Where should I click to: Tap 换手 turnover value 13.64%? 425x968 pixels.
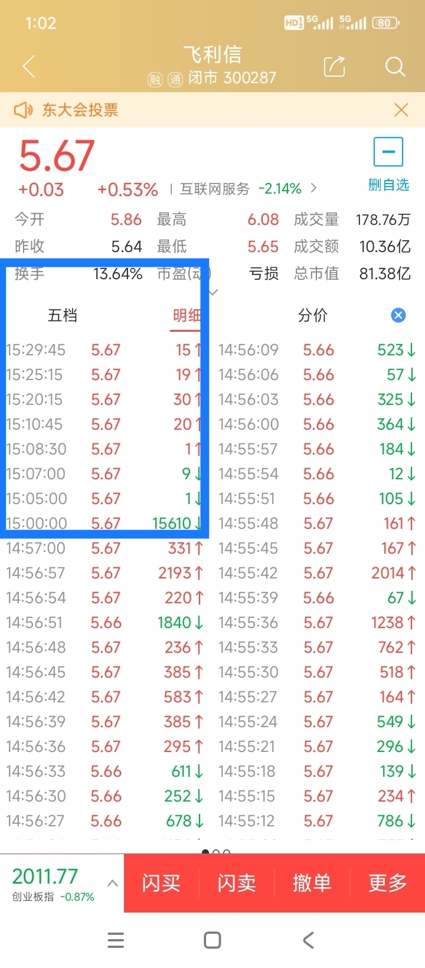[117, 274]
